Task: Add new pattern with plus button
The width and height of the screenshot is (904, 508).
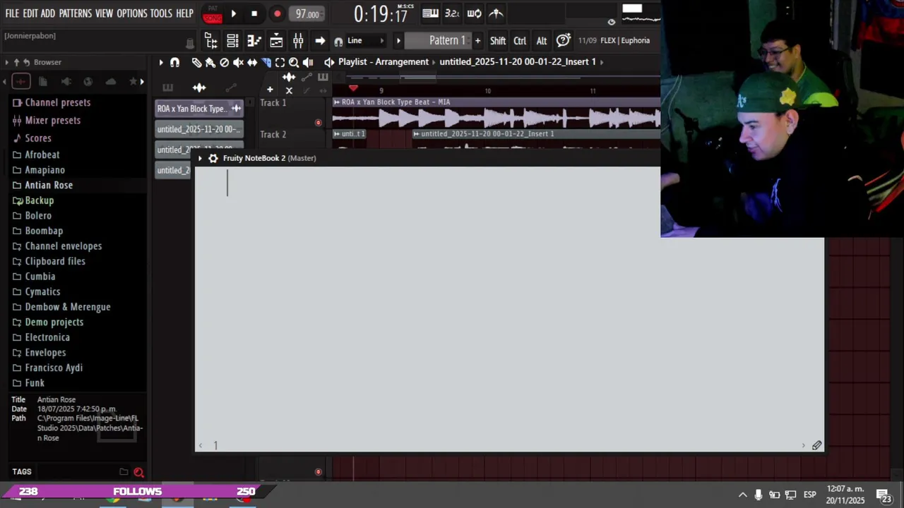Action: [x=477, y=40]
